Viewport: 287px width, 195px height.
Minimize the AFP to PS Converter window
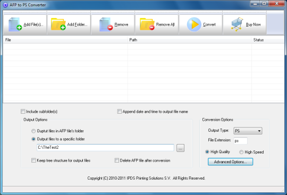[x=255, y=4]
